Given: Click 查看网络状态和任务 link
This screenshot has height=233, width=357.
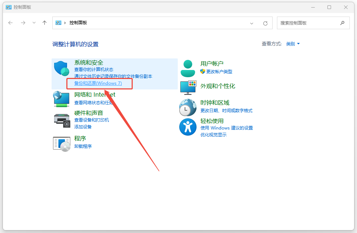Looking at the screenshot, I should pos(93,103).
